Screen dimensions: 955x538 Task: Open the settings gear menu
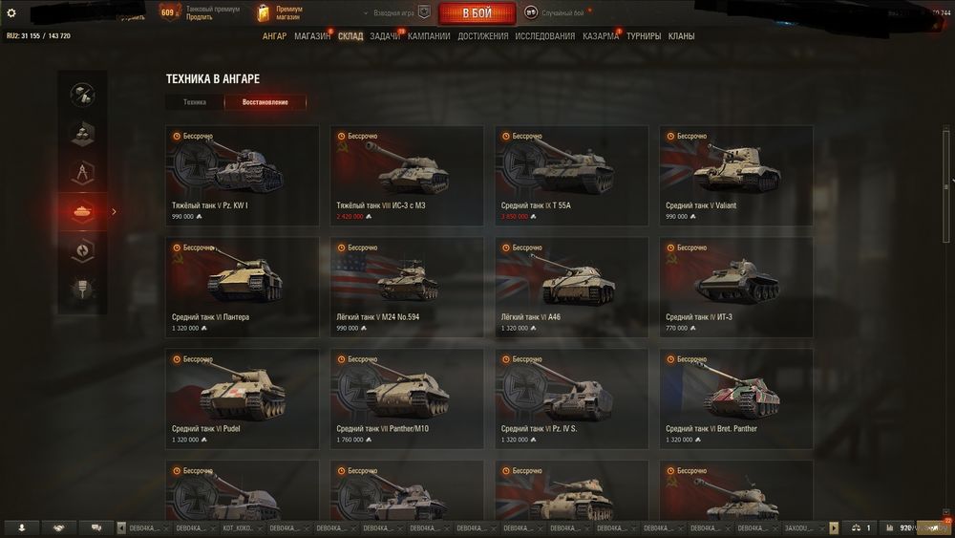click(x=11, y=12)
